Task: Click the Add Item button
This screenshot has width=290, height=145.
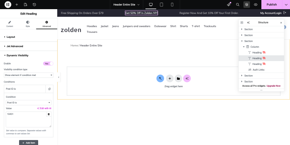Action: coord(29,143)
